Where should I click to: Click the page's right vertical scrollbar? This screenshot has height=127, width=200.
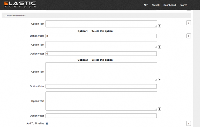(196, 67)
